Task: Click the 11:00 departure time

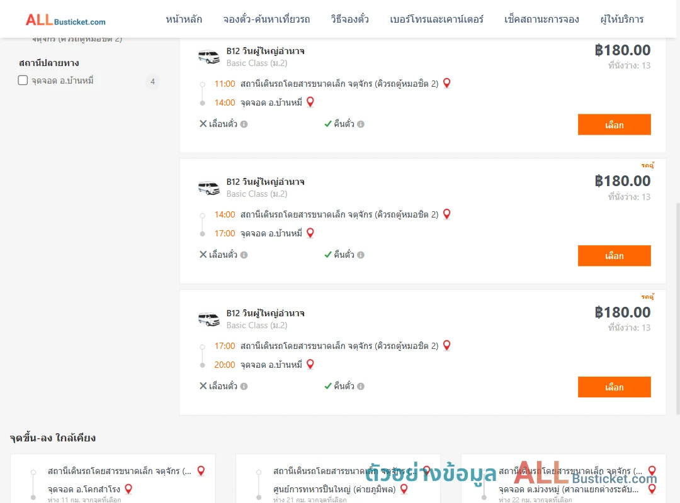Action: (225, 84)
